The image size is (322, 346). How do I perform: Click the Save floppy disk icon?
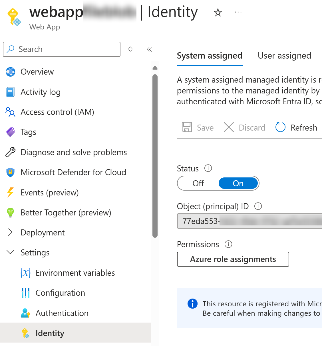coord(187,127)
